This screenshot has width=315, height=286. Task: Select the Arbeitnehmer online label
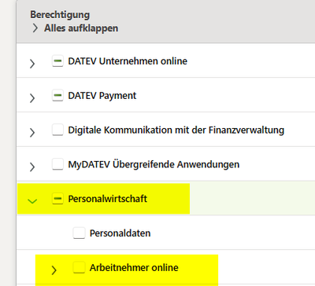click(134, 268)
